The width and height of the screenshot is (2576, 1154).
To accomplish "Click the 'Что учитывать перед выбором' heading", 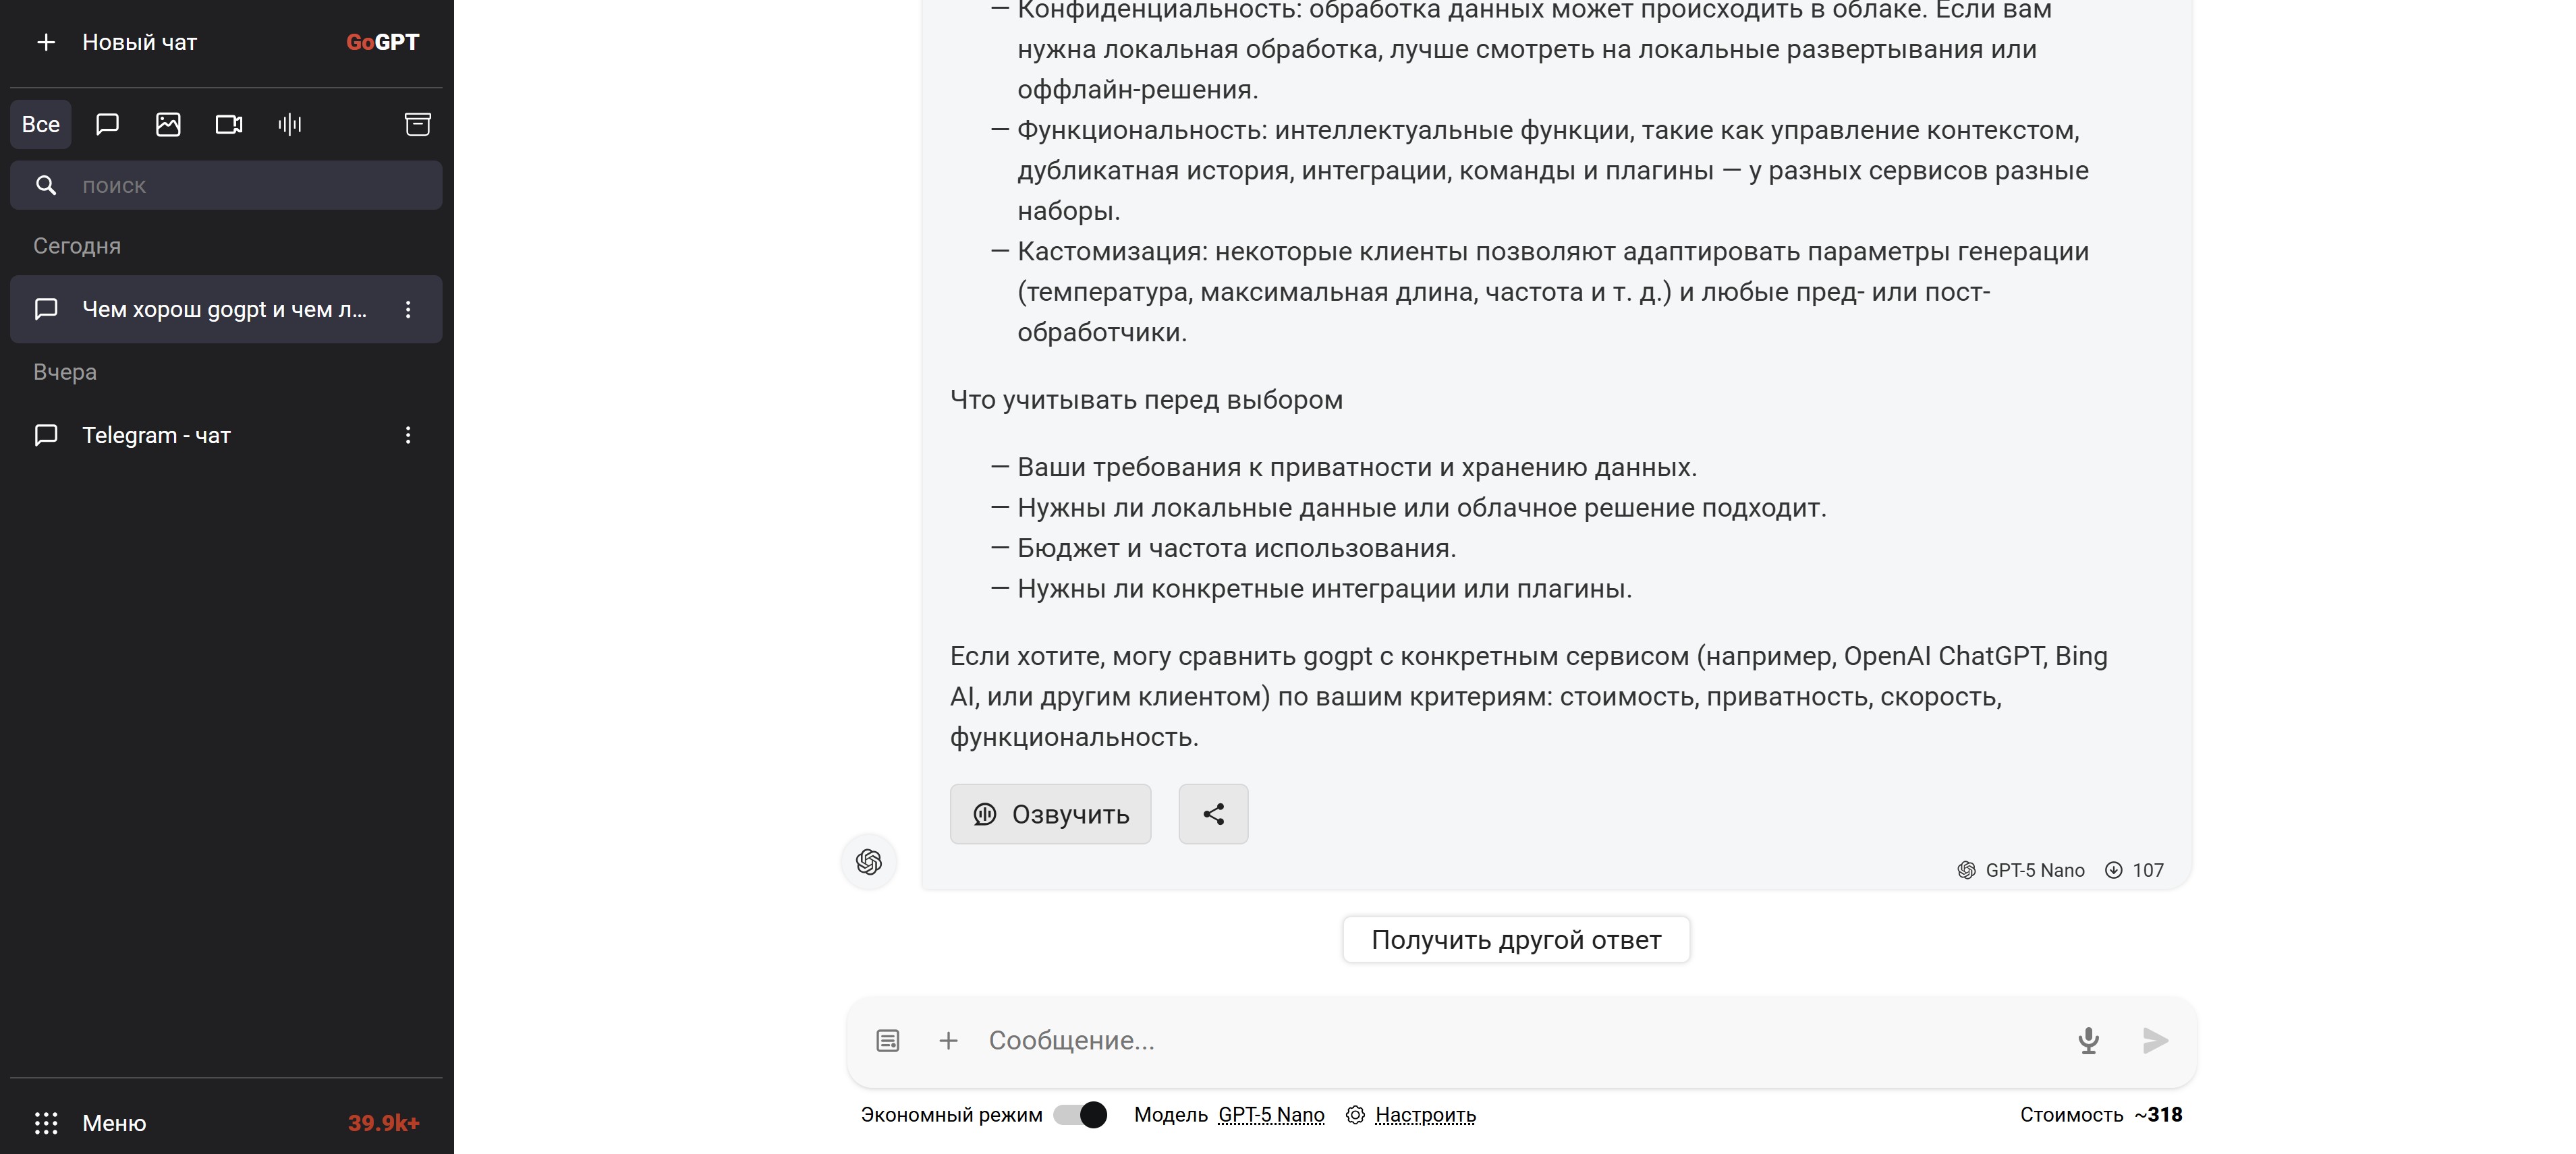I will [x=1146, y=400].
